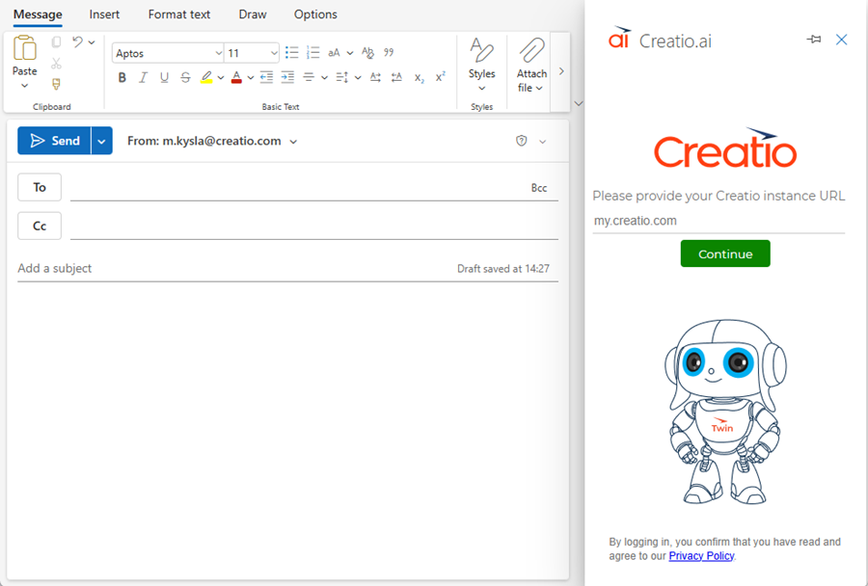Open the Privacy Policy link
Viewport: 868px width, 586px height.
[x=701, y=555]
